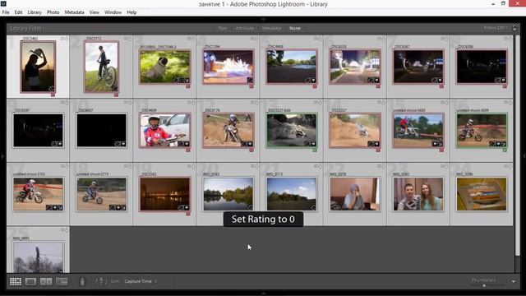Click the grid vertical scrollbar
The width and height of the screenshot is (526, 296).
[x=517, y=146]
